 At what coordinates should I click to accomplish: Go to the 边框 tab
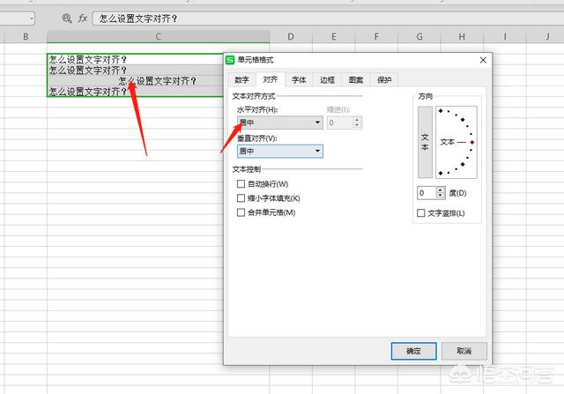(x=327, y=79)
